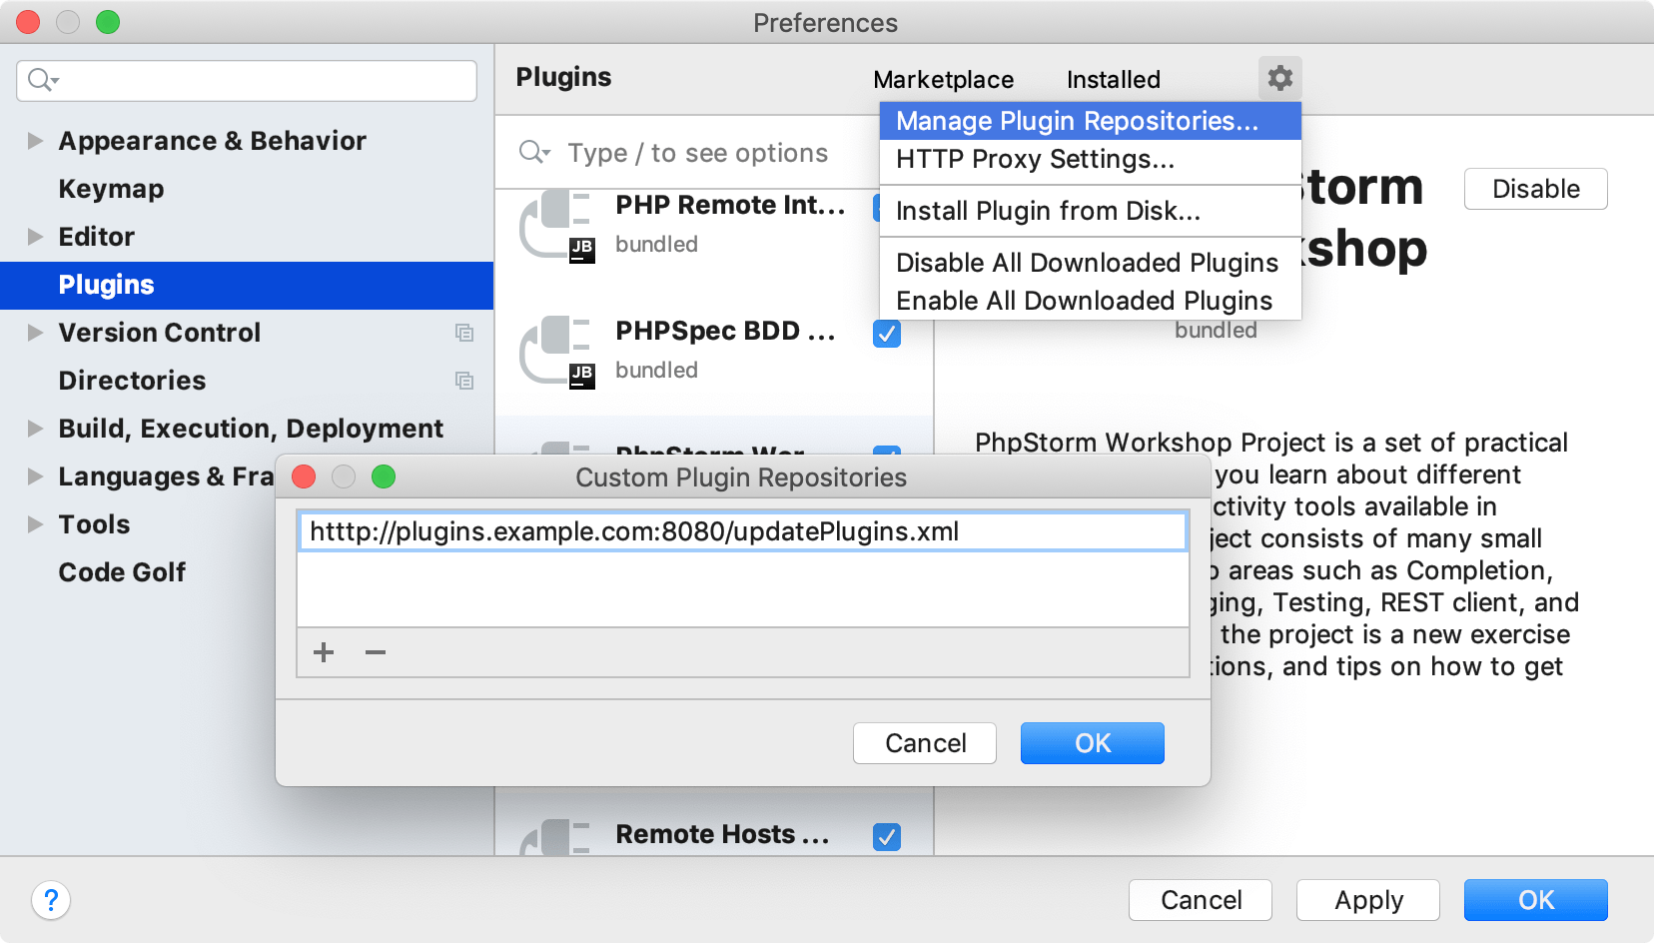
Task: Toggle the PHPSpec BDD plugin checkbox
Action: click(887, 334)
